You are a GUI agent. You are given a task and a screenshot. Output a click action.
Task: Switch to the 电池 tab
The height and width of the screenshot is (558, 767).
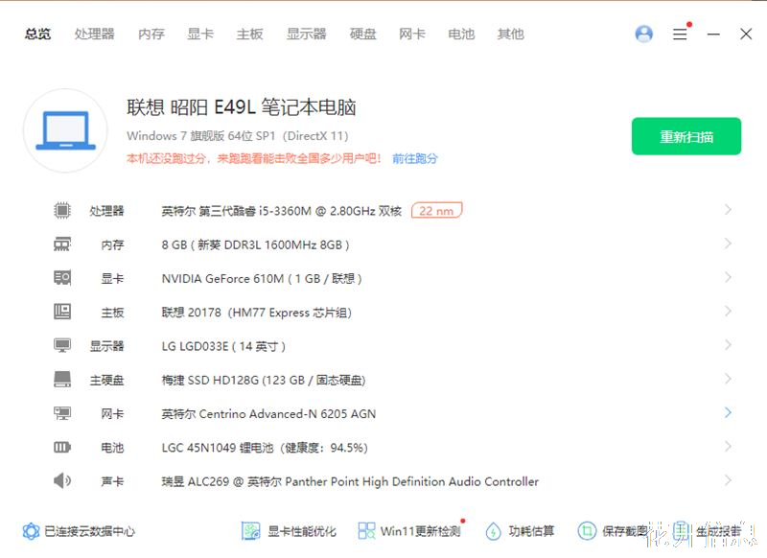(x=461, y=34)
